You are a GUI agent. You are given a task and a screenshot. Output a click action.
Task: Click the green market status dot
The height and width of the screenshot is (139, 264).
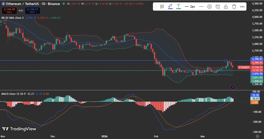[64, 4]
